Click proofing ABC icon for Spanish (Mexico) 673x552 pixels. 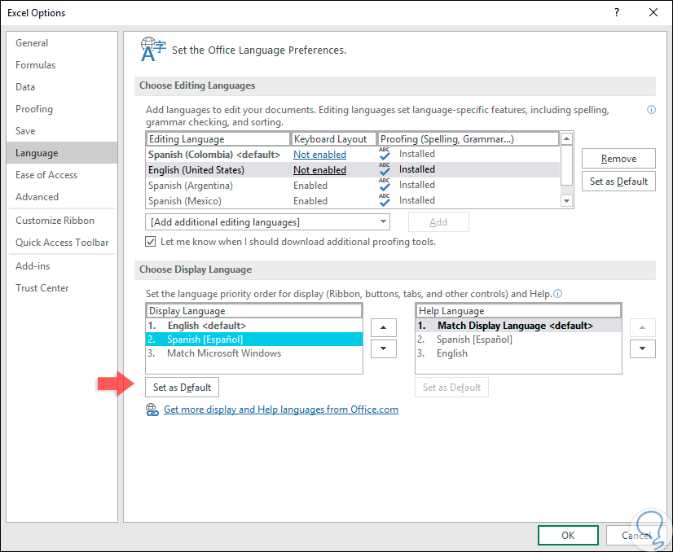coord(385,199)
